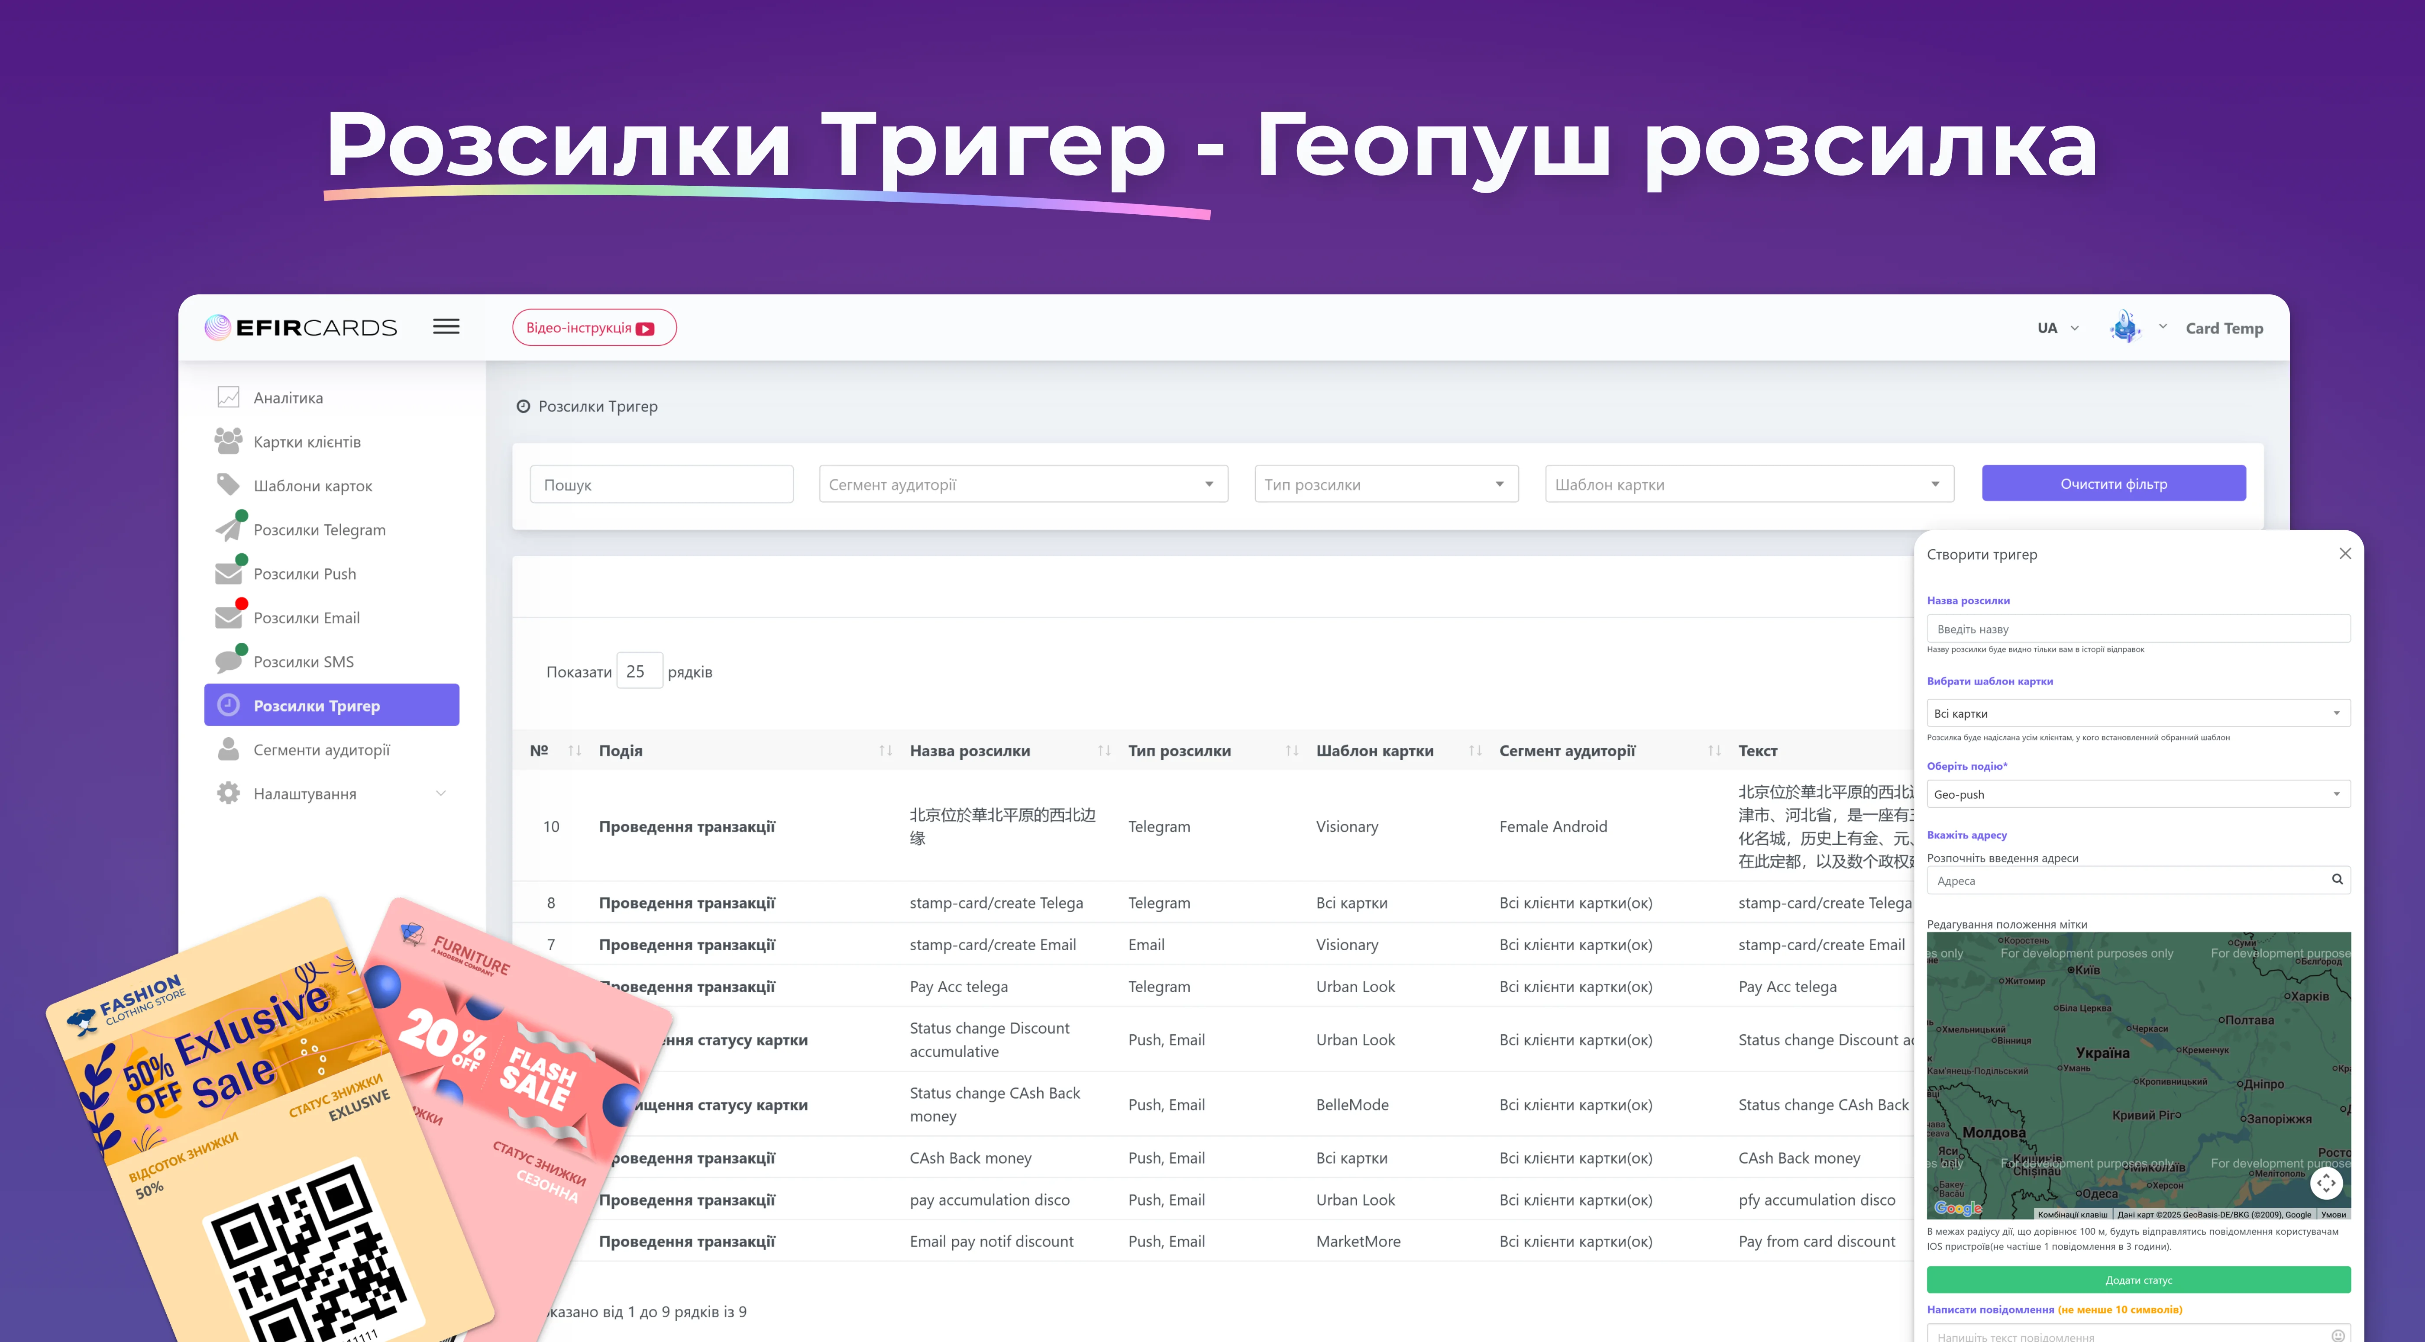Click the Сегменти аудиторії person icon
Viewport: 2425px width, 1342px height.
[x=229, y=749]
